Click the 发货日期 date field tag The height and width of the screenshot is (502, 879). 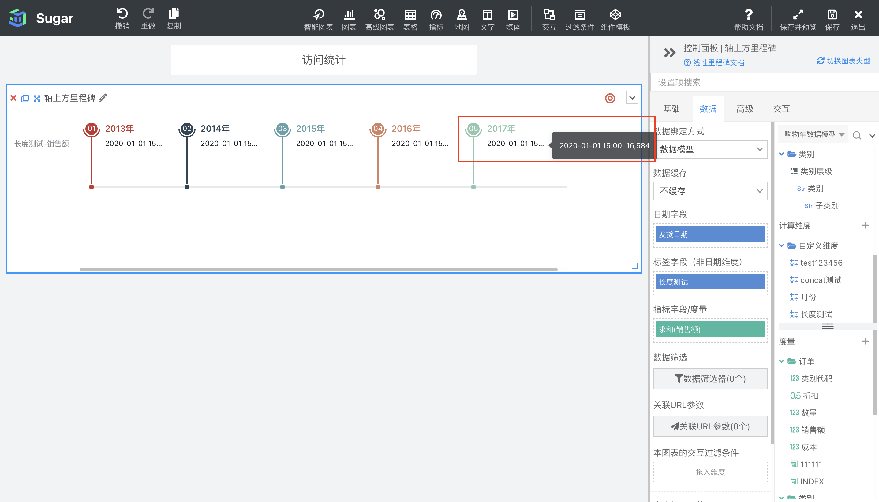pos(710,234)
